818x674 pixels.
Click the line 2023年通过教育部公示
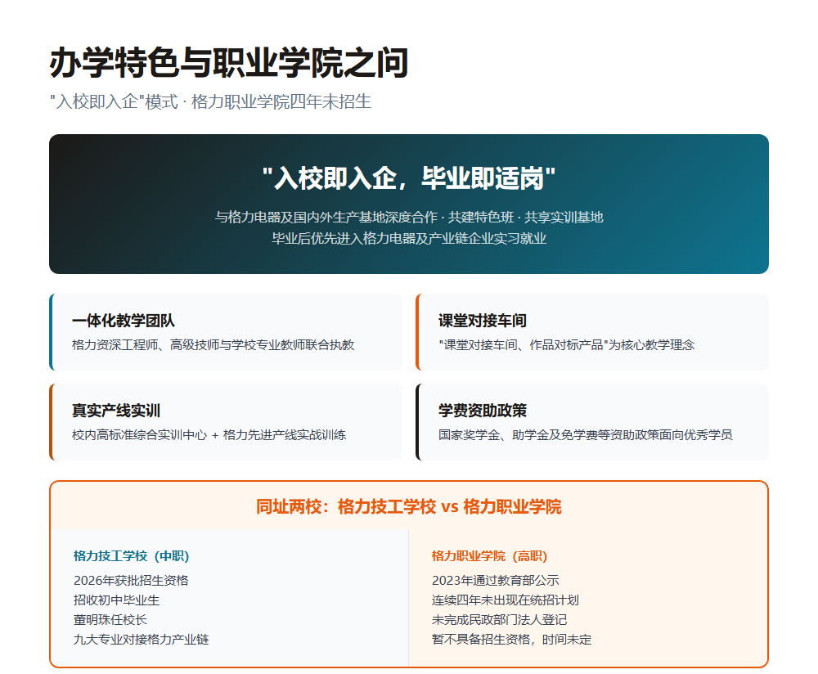496,581
